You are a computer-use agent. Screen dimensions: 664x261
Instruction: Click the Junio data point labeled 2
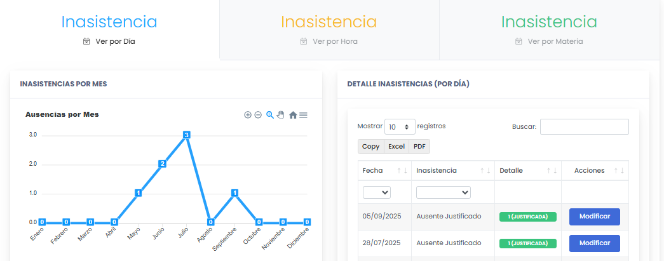point(162,164)
